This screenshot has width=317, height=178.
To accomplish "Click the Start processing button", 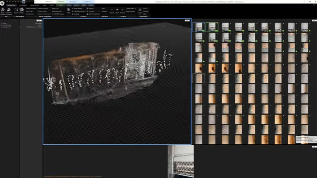I will [x=69, y=10].
